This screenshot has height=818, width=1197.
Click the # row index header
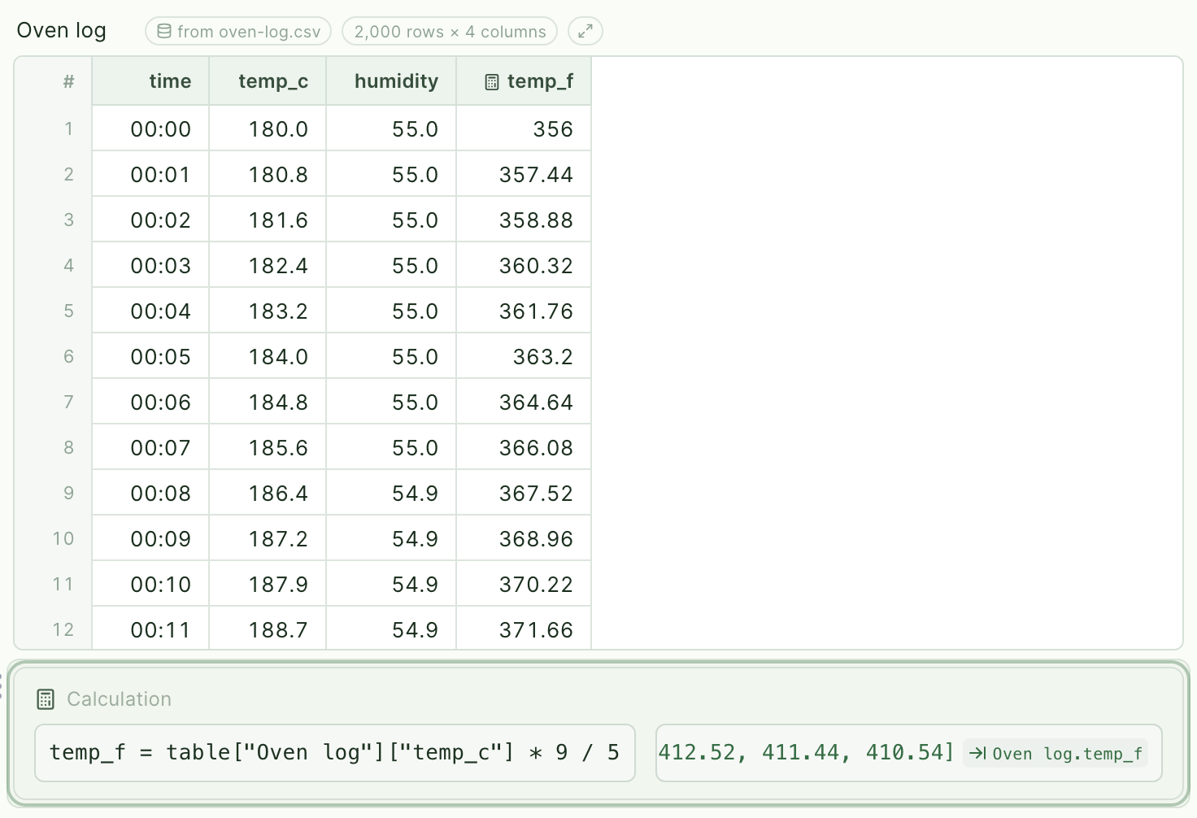(54, 80)
